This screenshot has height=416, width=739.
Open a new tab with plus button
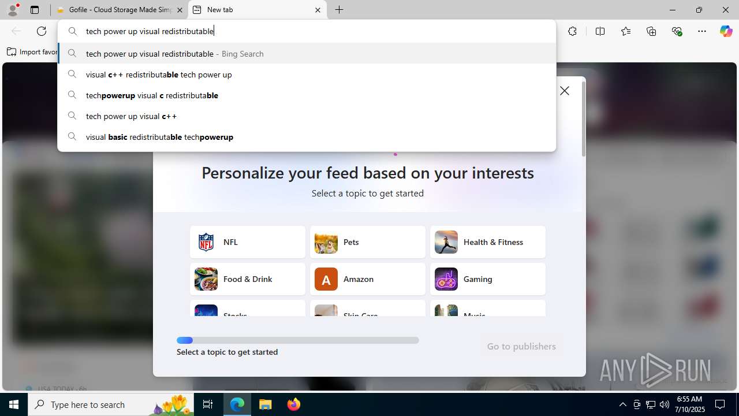(339, 10)
